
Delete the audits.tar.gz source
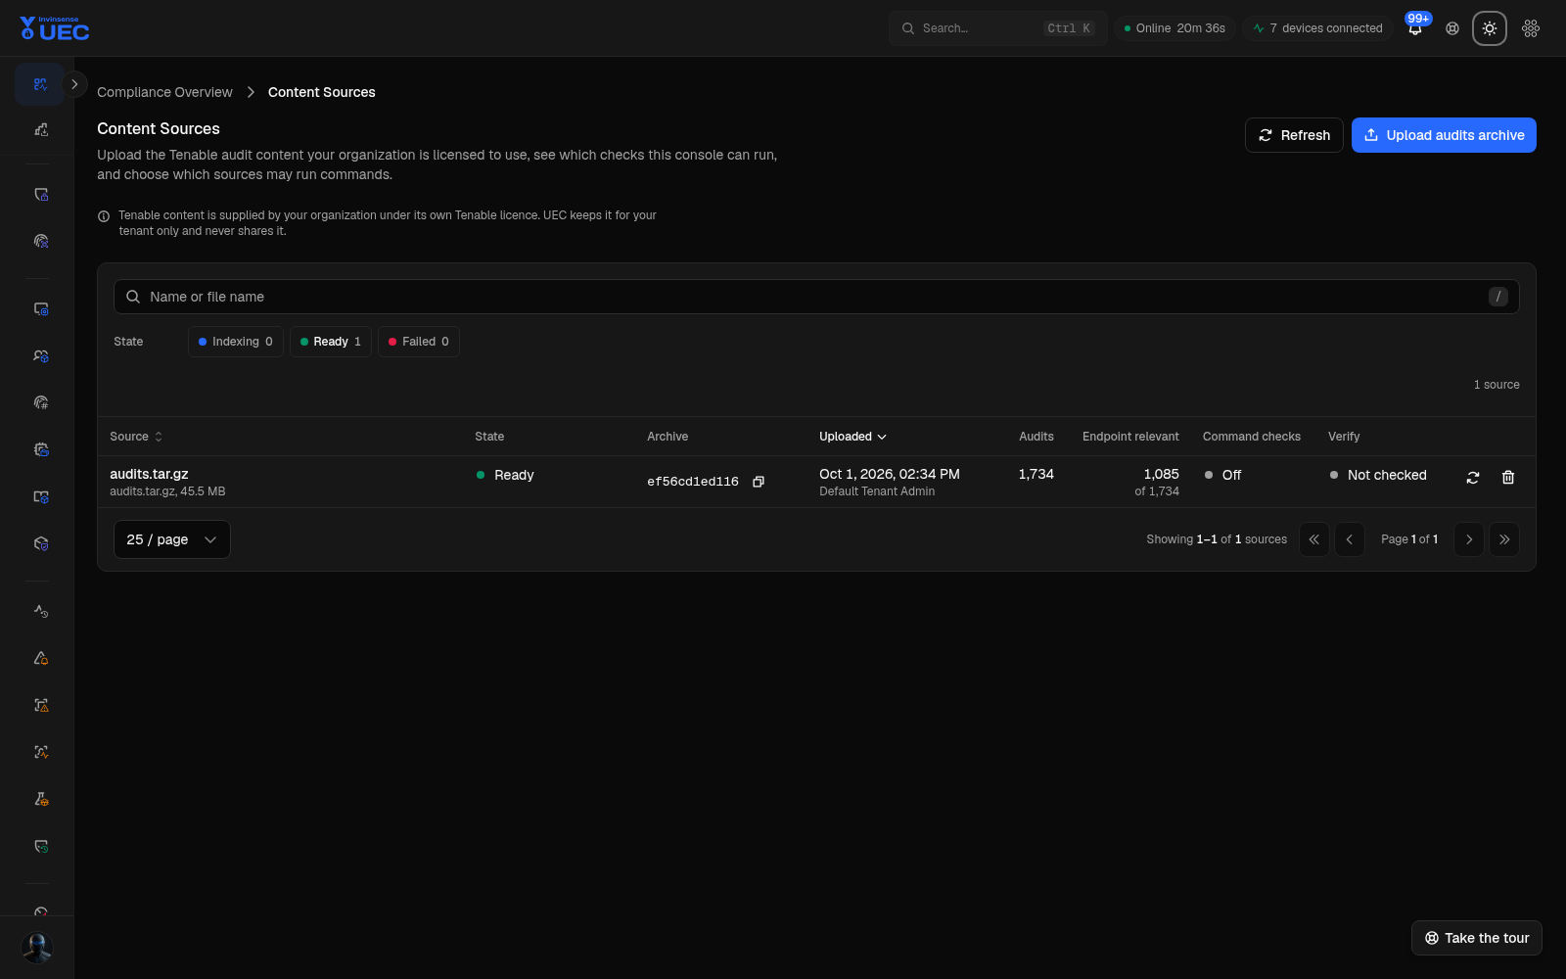pos(1508,478)
